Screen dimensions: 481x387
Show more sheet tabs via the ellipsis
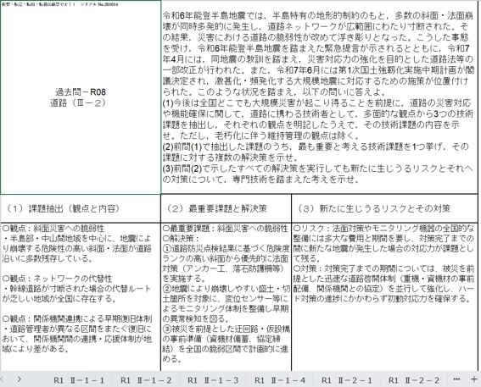pos(456,379)
